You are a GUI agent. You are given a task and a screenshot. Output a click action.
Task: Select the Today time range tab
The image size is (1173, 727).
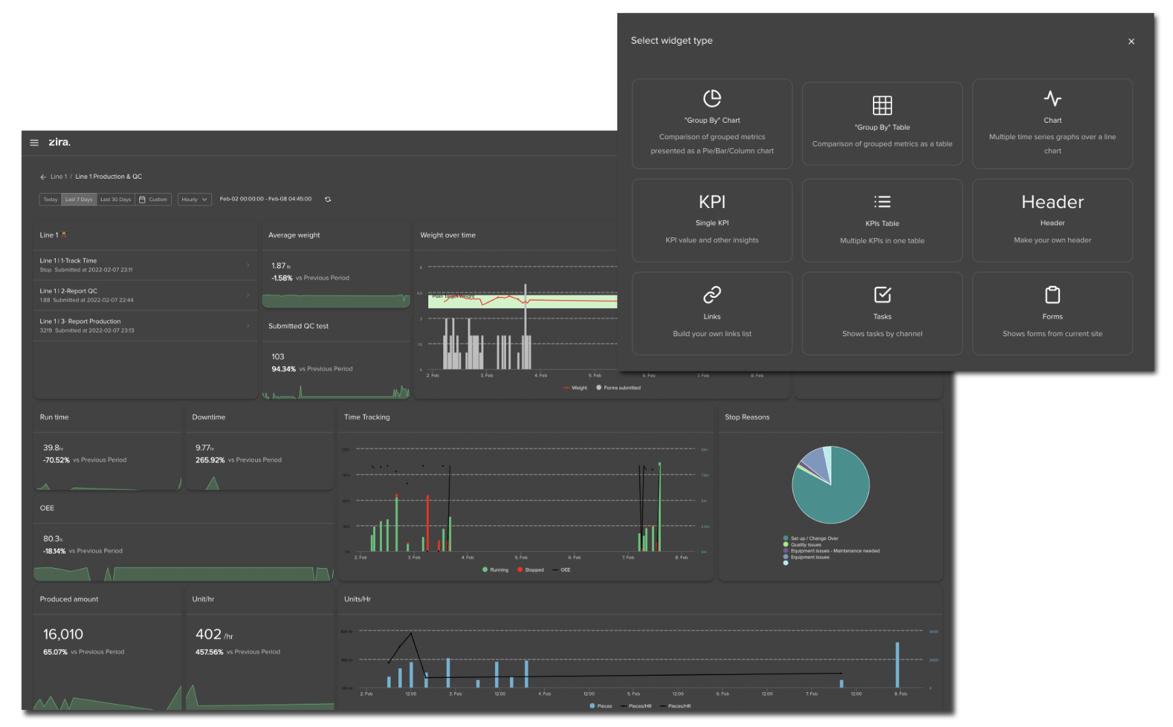click(x=50, y=199)
